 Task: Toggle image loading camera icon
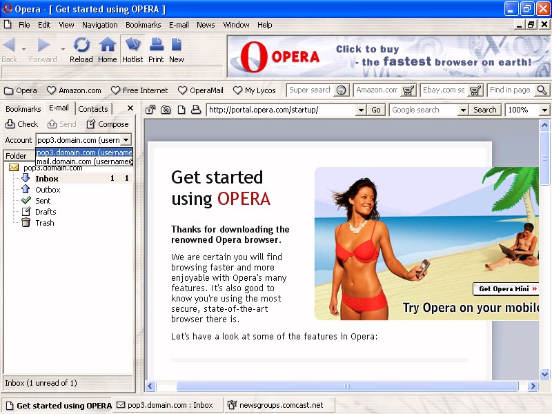166,110
